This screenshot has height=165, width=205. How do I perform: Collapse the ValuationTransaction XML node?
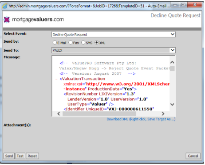[x=56, y=79]
